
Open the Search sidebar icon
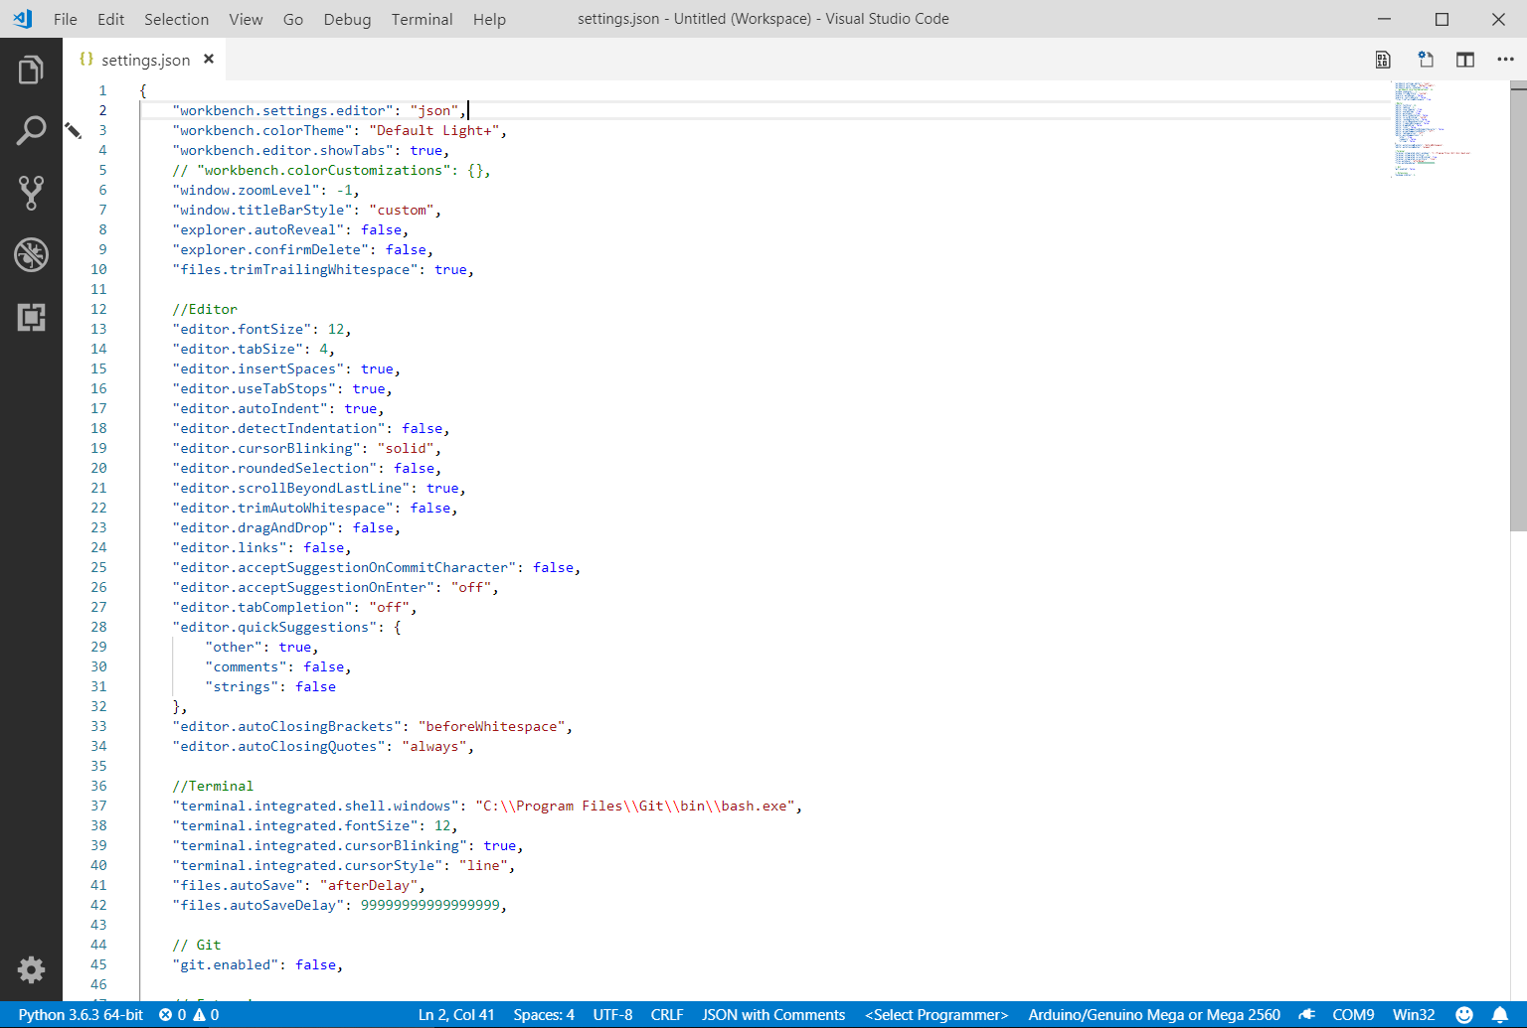click(x=31, y=130)
